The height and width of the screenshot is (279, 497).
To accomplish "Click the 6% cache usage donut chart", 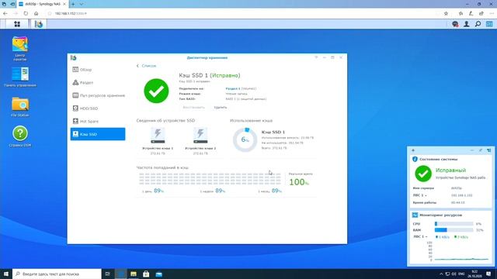I will pos(245,139).
